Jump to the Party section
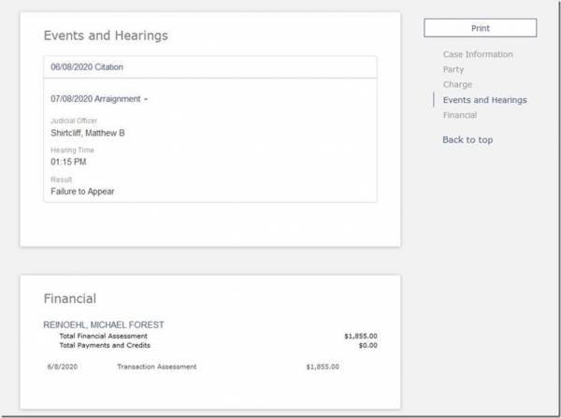561x418 pixels. point(453,69)
